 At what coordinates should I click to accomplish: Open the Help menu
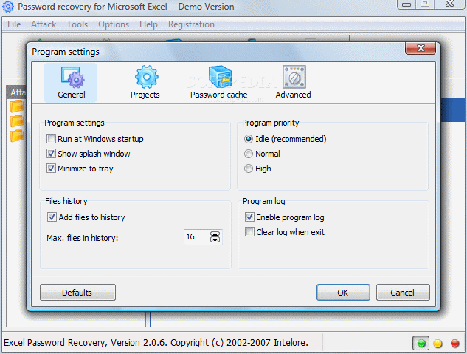(148, 24)
